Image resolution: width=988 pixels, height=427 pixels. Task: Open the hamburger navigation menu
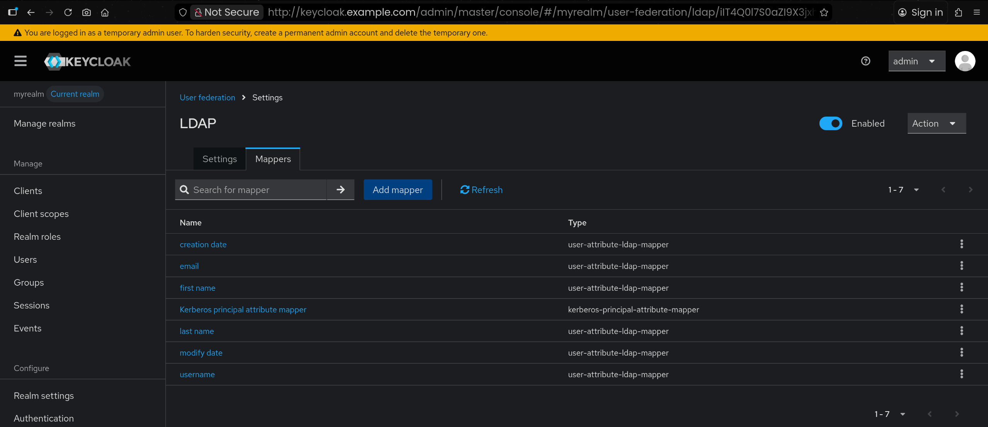tap(20, 61)
